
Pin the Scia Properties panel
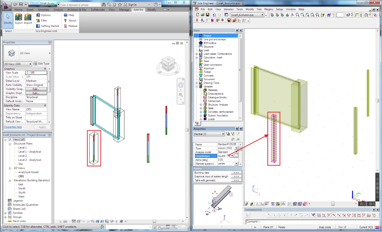click(x=237, y=129)
